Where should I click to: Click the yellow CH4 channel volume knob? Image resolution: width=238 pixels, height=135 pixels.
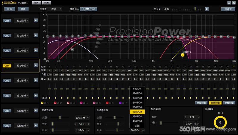click(x=220, y=123)
